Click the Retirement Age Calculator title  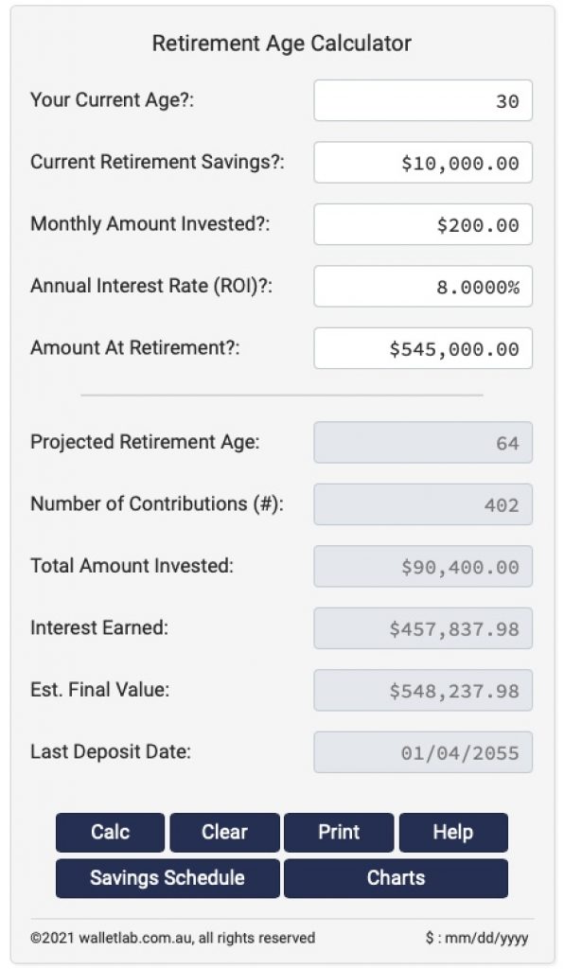tap(282, 44)
